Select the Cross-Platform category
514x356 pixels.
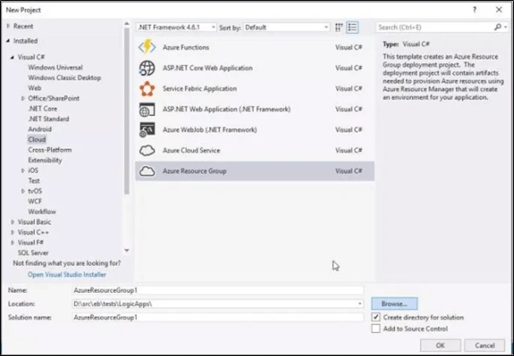pos(50,150)
